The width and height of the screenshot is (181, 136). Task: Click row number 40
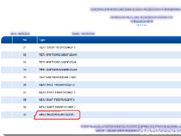tap(25, 115)
